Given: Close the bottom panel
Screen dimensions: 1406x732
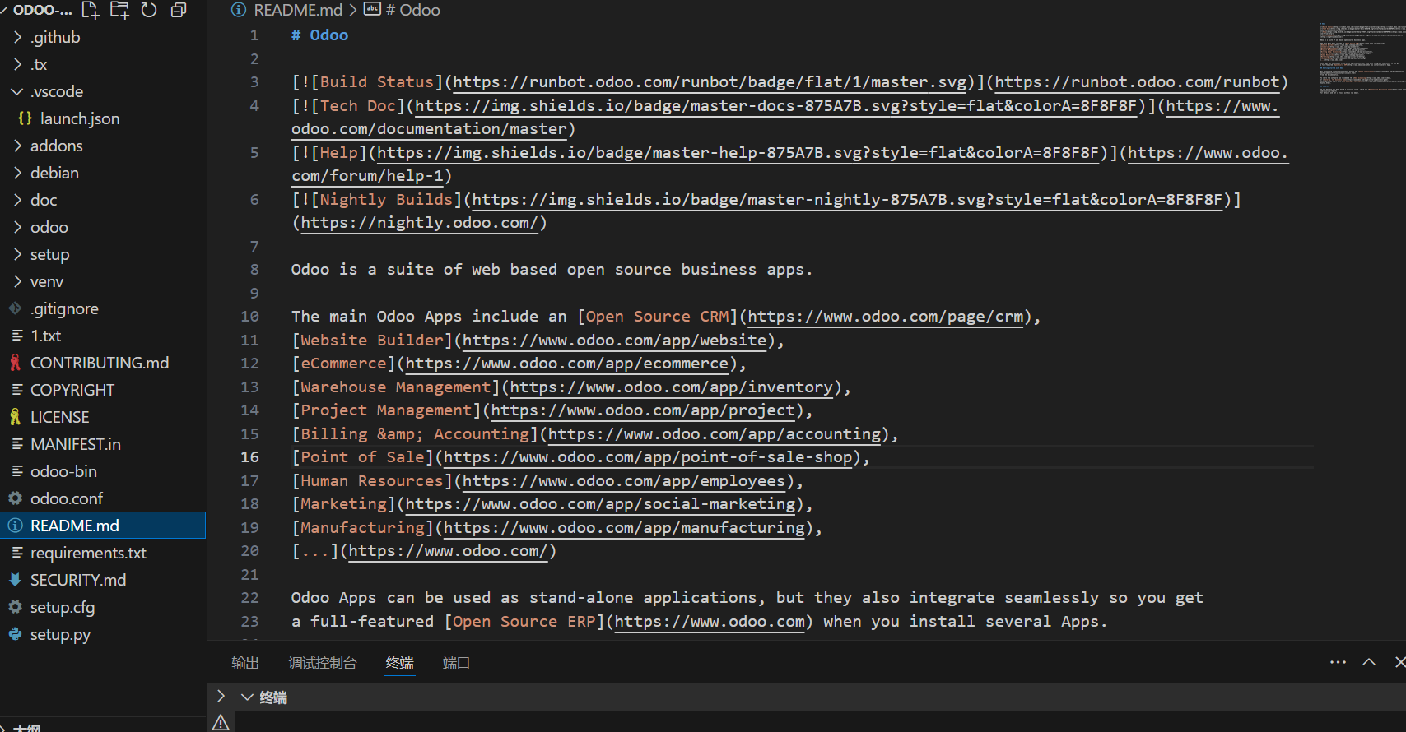Looking at the screenshot, I should pyautogui.click(x=1399, y=662).
